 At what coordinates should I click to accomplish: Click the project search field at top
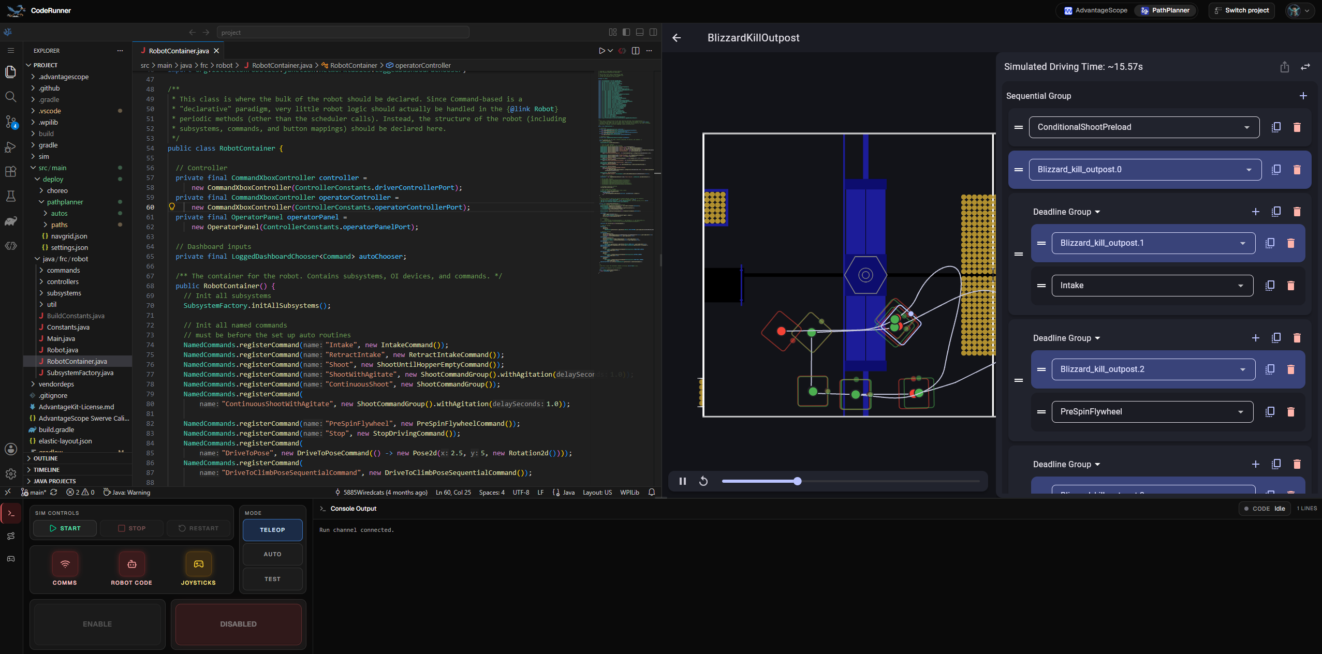pyautogui.click(x=343, y=32)
